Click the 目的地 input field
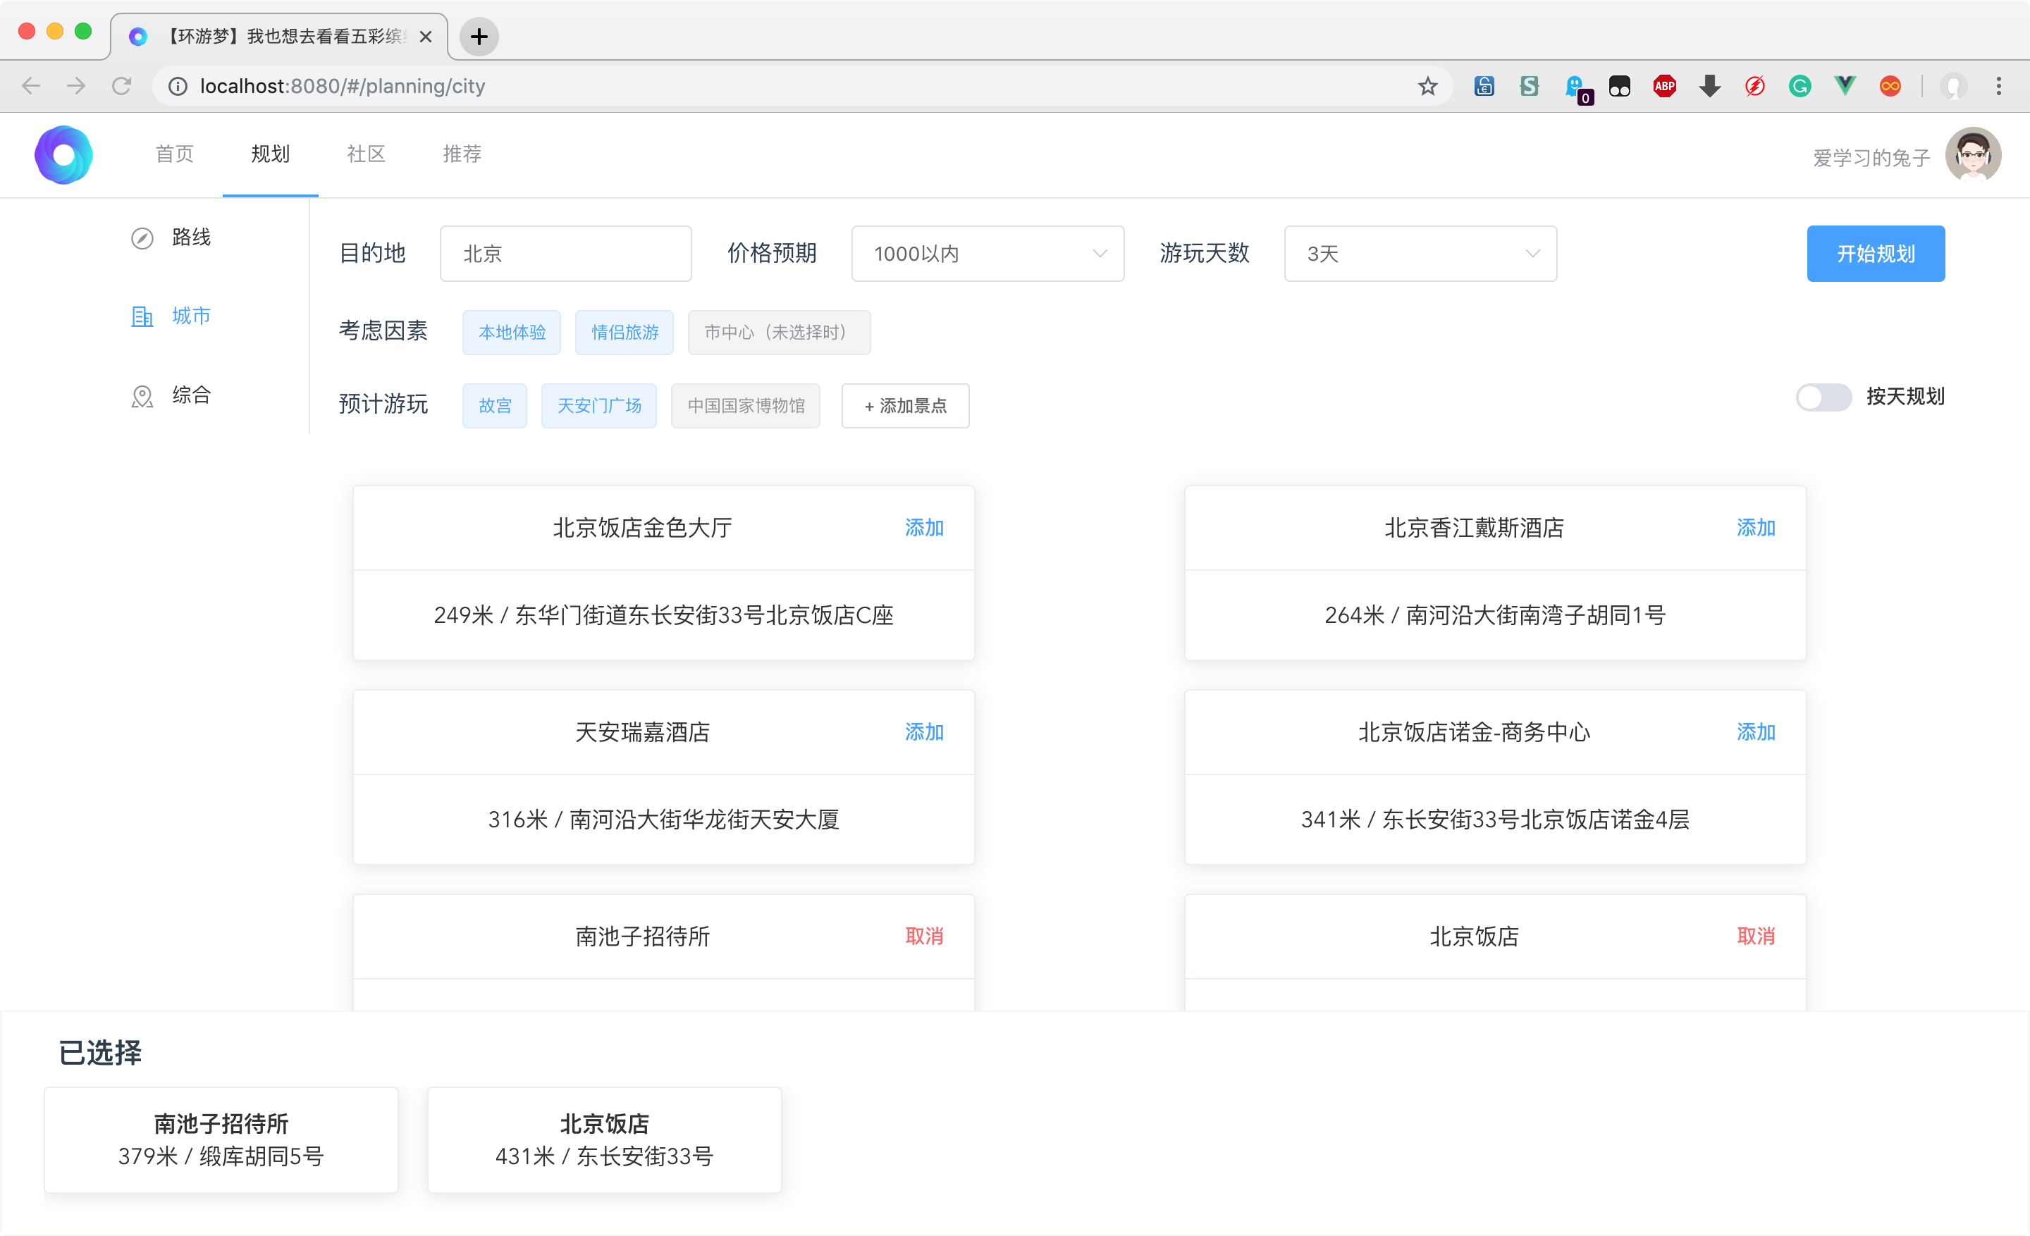The height and width of the screenshot is (1236, 2030). 565,254
